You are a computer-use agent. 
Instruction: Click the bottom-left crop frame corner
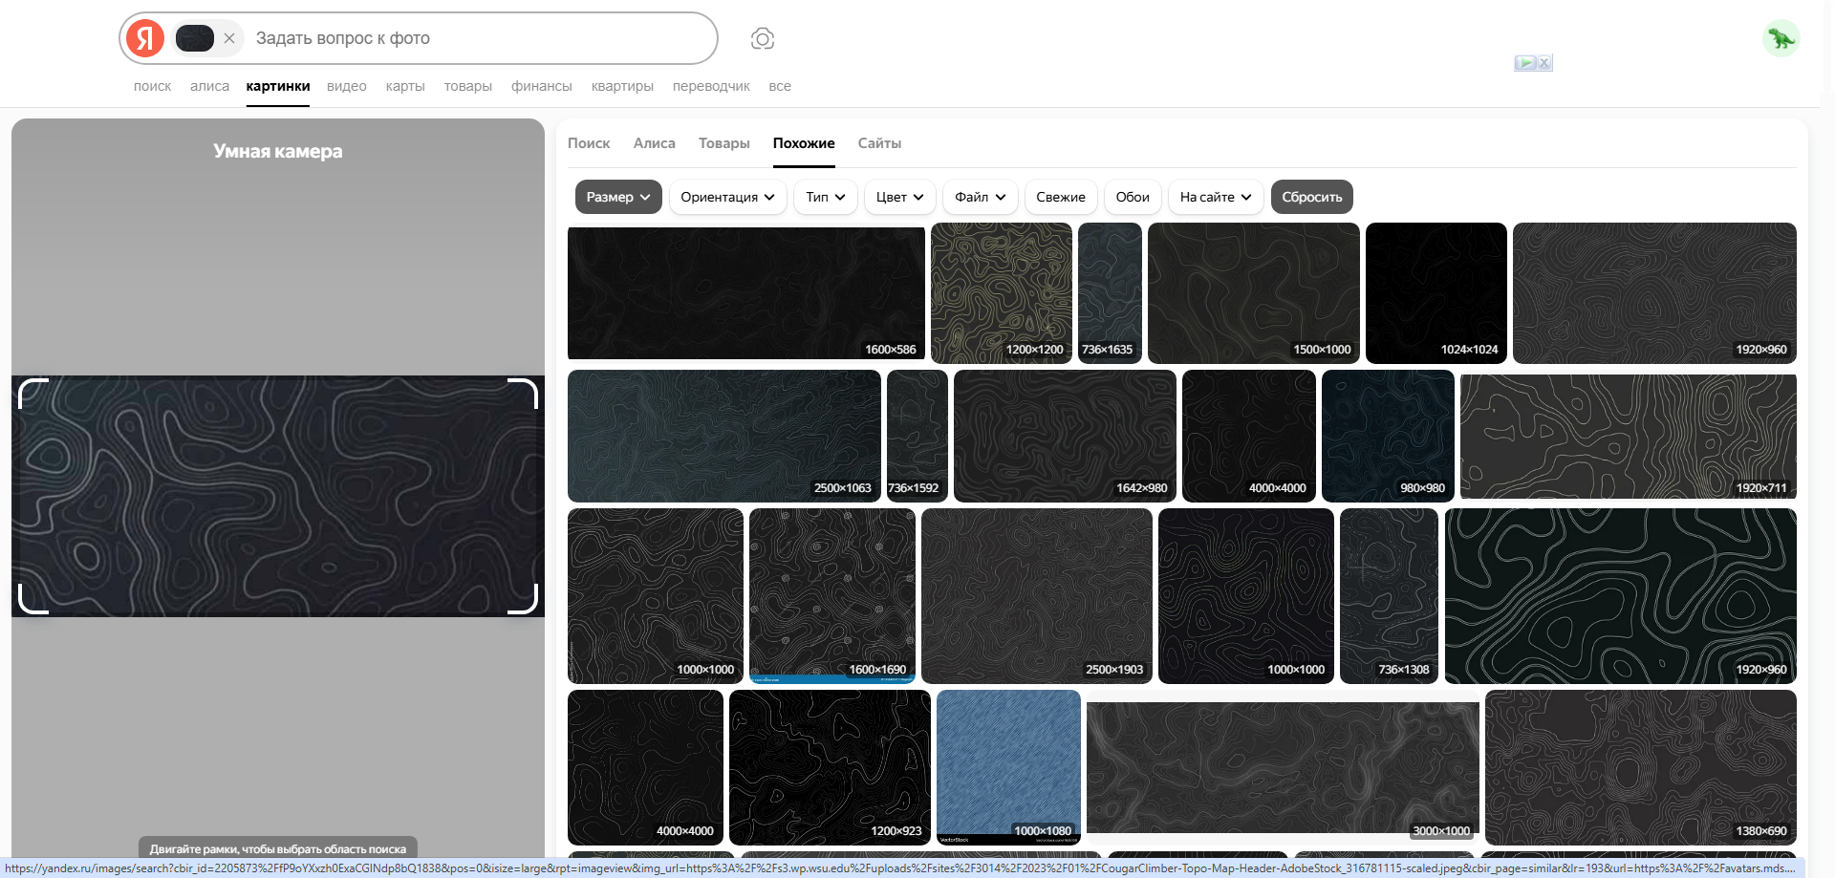[x=32, y=599]
